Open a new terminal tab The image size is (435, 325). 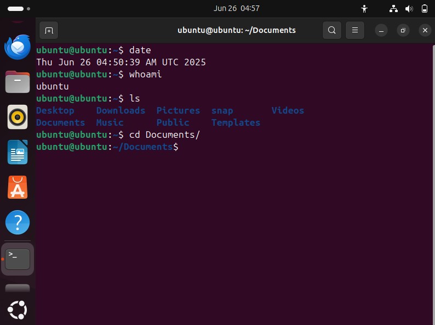point(49,30)
